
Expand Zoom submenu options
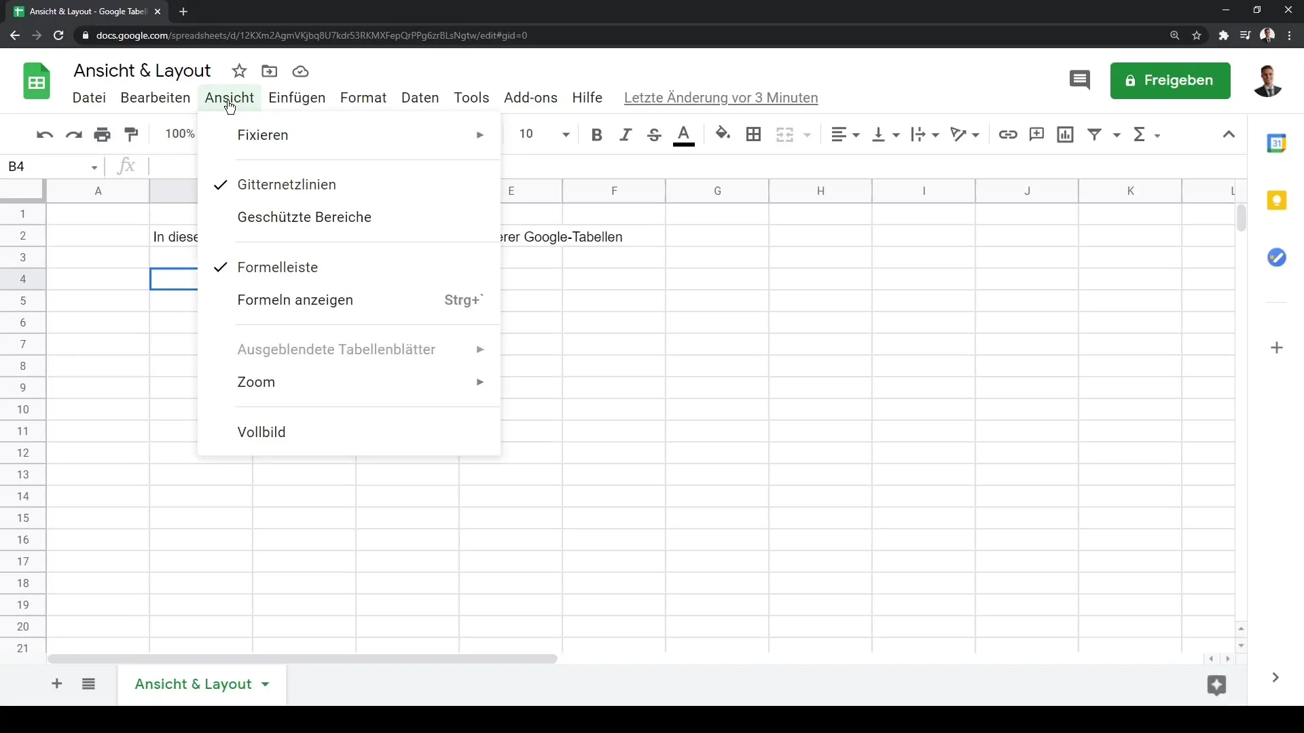click(x=256, y=382)
